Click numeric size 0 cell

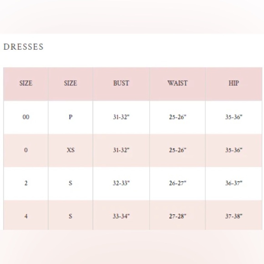pyautogui.click(x=26, y=150)
